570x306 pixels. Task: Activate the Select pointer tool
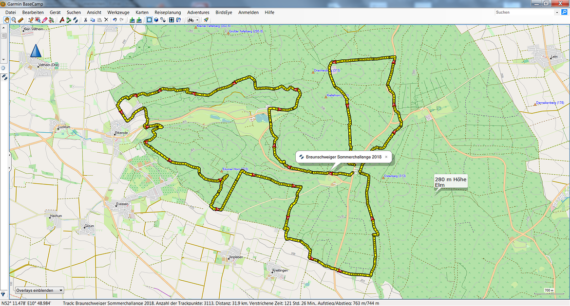[38, 20]
